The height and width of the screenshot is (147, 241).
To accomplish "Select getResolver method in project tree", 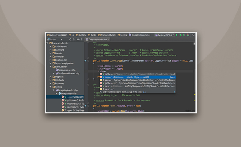I will (x=73, y=100).
